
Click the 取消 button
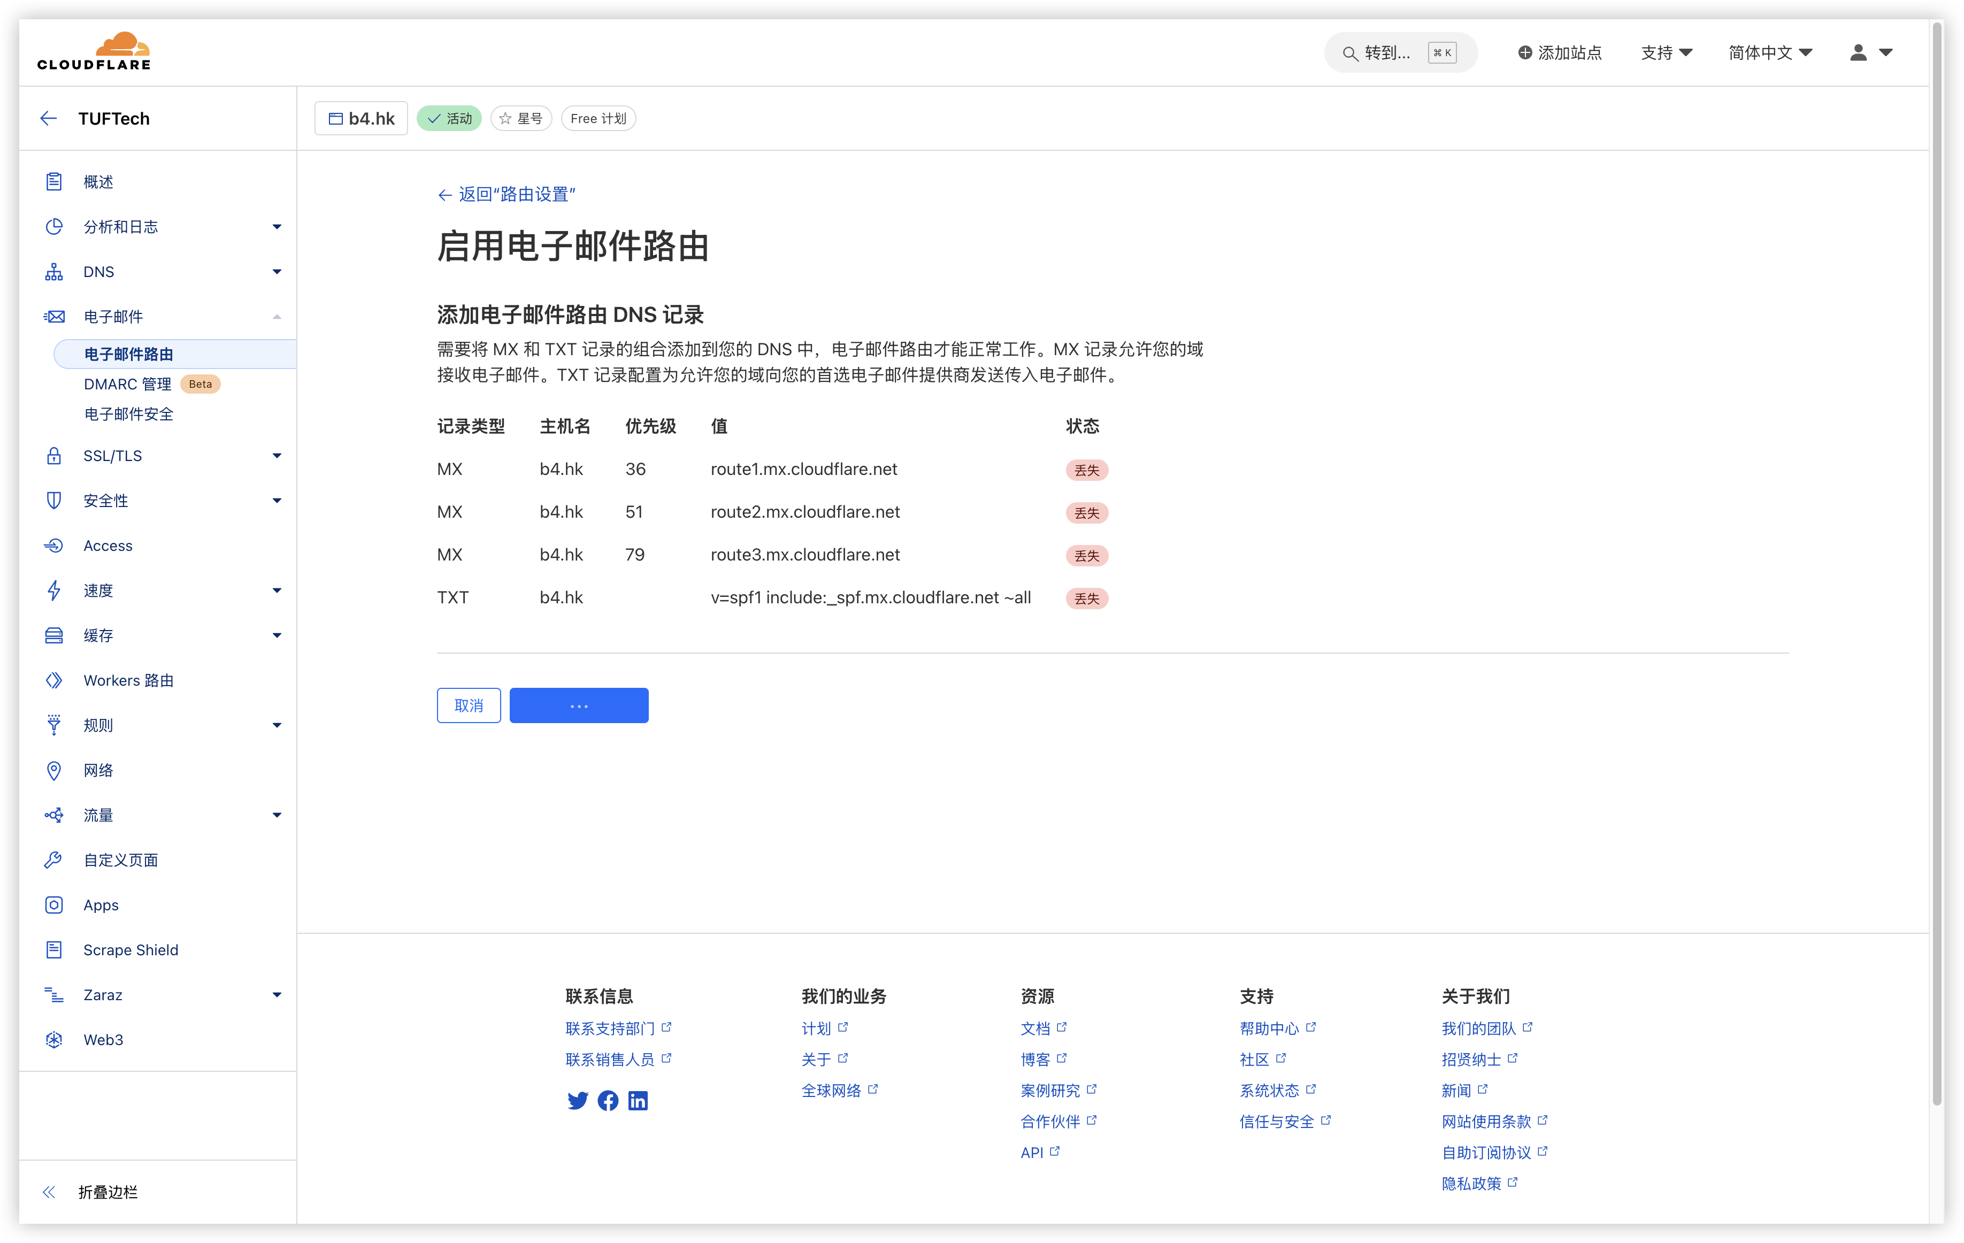[x=468, y=705]
